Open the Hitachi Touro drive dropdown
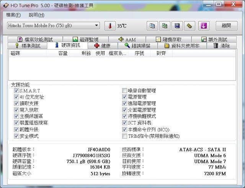 point(54,26)
